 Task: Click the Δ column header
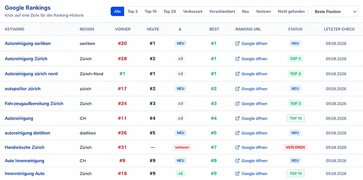[180, 29]
